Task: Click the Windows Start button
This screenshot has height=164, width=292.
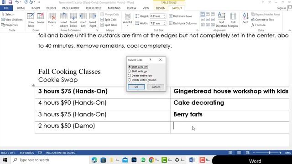Action: [x=5, y=160]
